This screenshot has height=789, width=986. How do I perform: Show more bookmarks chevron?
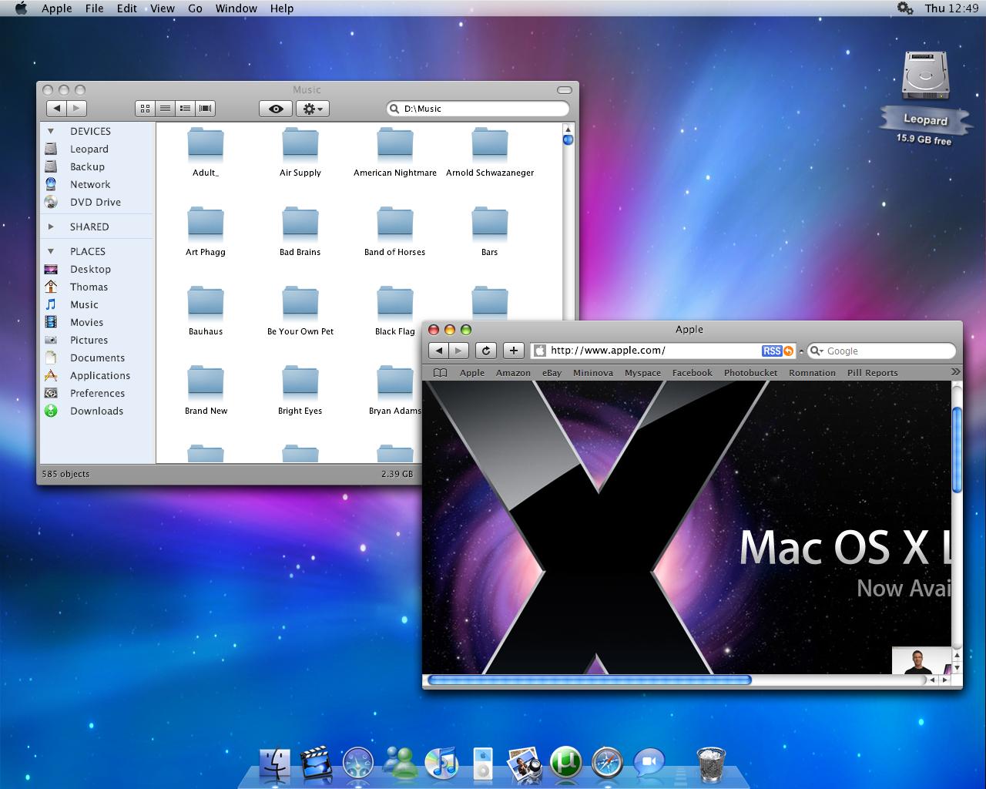point(956,371)
